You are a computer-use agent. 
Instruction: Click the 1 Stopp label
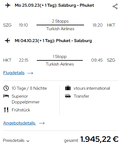point(60,56)
